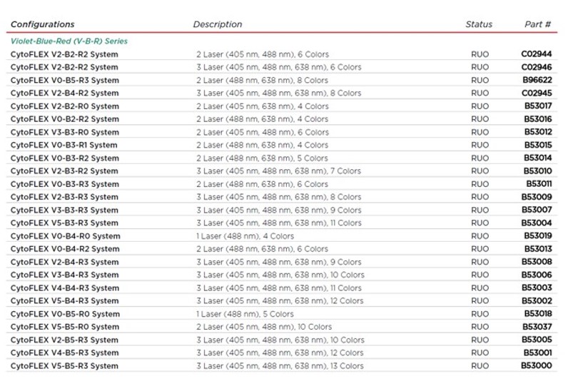Click part number B53015
568x386 pixels.
pyautogui.click(x=538, y=146)
